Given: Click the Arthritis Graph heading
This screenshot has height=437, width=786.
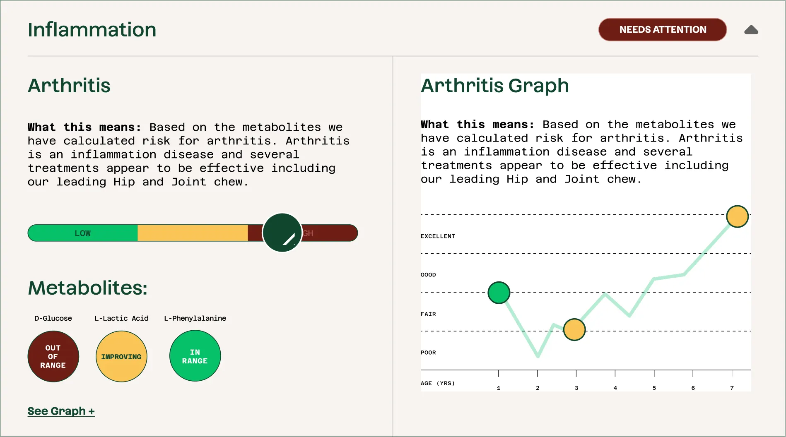Looking at the screenshot, I should (x=494, y=86).
